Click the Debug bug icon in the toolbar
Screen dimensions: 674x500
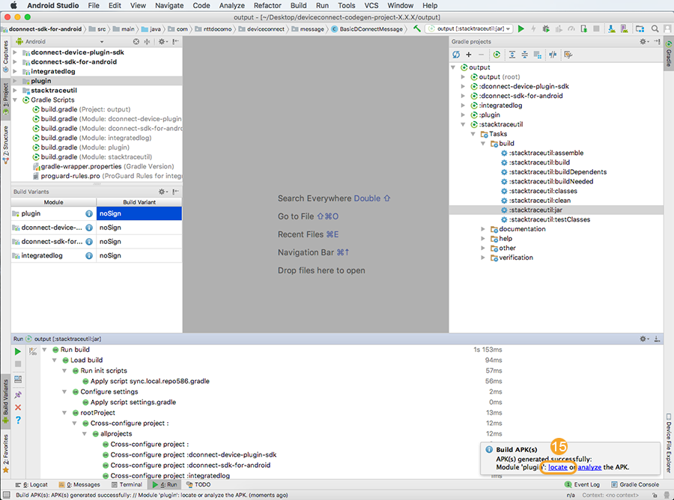click(546, 28)
